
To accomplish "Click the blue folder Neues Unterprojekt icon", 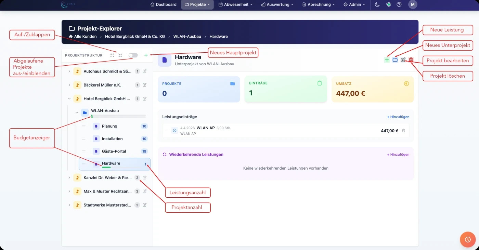I will tap(395, 60).
